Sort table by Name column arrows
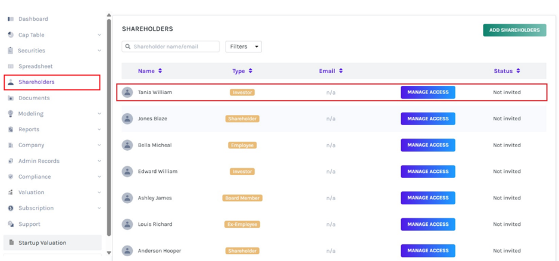The height and width of the screenshot is (261, 559). pos(160,71)
